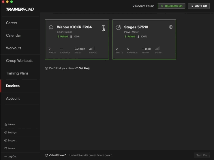214x160 pixels.
Task: Visit the Forum link
Action: tap(11, 148)
